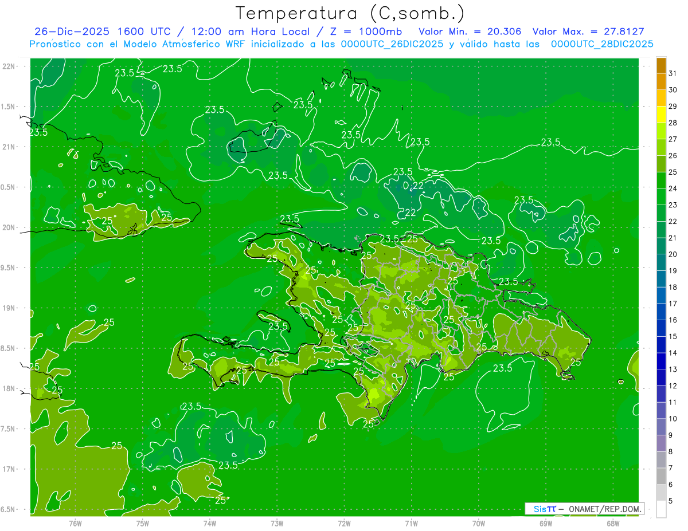Click the 72W longitude axis label
Screen dimensions: 688x531
pyautogui.click(x=344, y=523)
